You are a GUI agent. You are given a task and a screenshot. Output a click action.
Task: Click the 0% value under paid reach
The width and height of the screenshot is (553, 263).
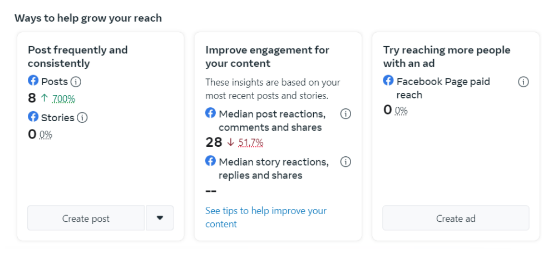(401, 111)
